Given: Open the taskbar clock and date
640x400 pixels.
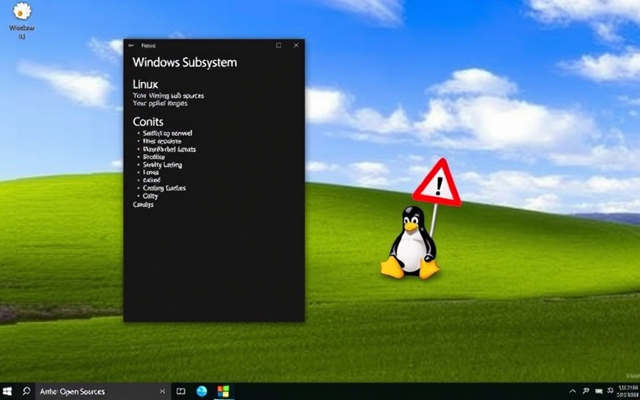Looking at the screenshot, I should pyautogui.click(x=627, y=391).
